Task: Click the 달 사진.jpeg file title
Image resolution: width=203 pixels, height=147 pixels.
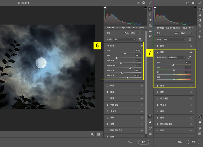Action: tap(23, 3)
